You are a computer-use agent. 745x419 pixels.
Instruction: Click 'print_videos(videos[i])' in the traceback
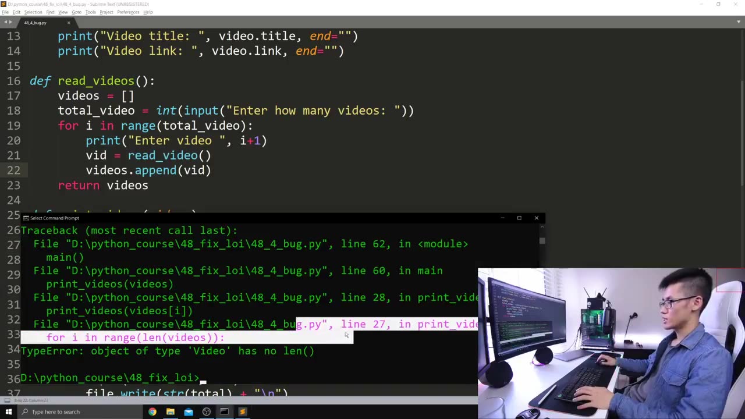tap(119, 311)
